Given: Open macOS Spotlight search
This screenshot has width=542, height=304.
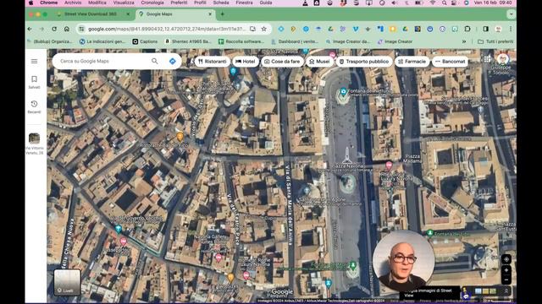Looking at the screenshot, I should pos(444,3).
